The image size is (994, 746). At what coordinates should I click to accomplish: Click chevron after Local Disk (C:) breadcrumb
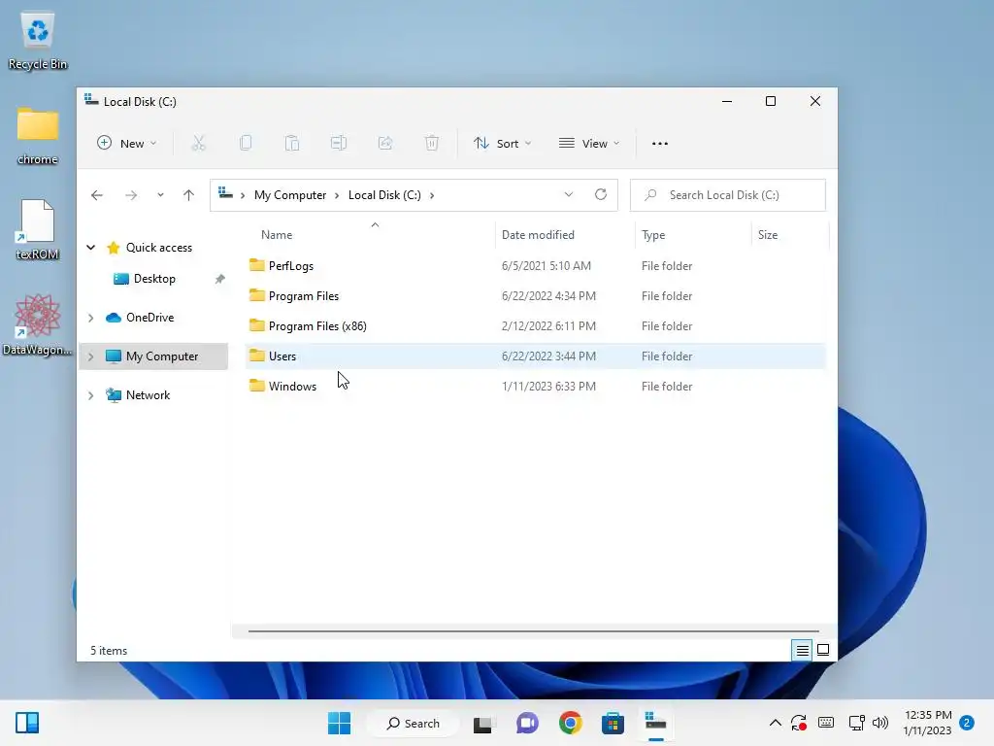432,195
